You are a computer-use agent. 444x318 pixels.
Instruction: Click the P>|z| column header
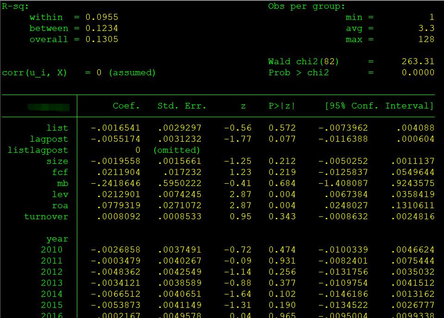[x=282, y=106]
